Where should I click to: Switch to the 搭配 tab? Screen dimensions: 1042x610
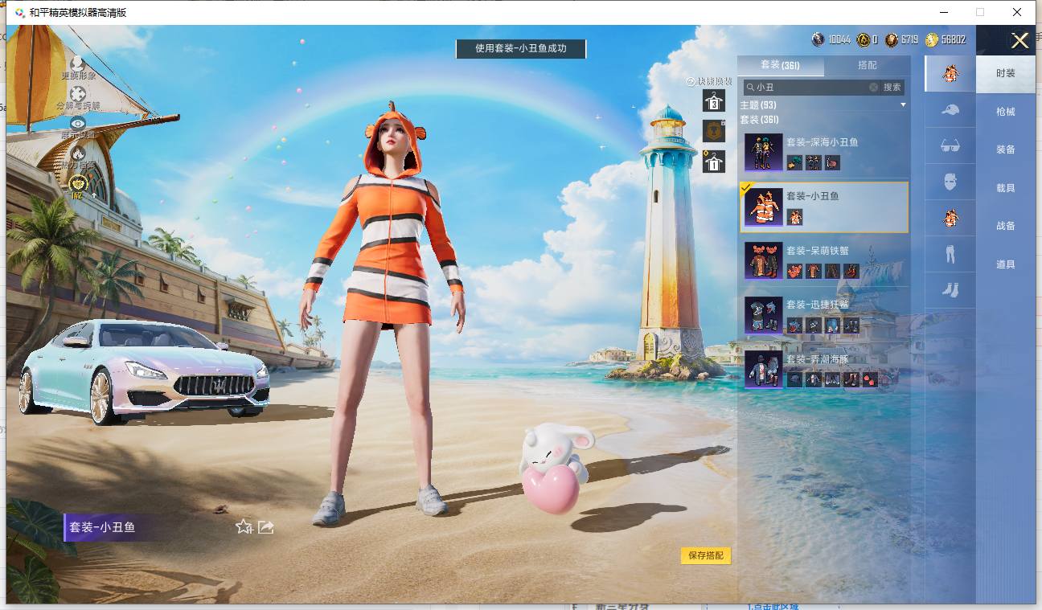coord(868,65)
